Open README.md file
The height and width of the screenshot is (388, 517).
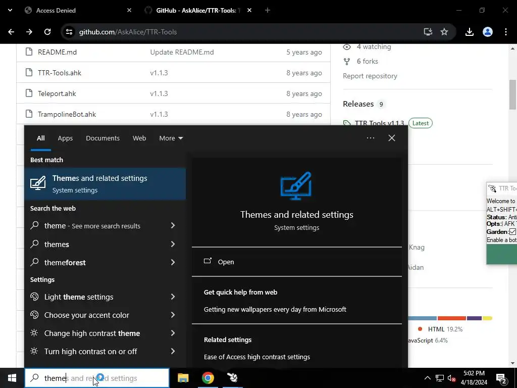click(57, 52)
